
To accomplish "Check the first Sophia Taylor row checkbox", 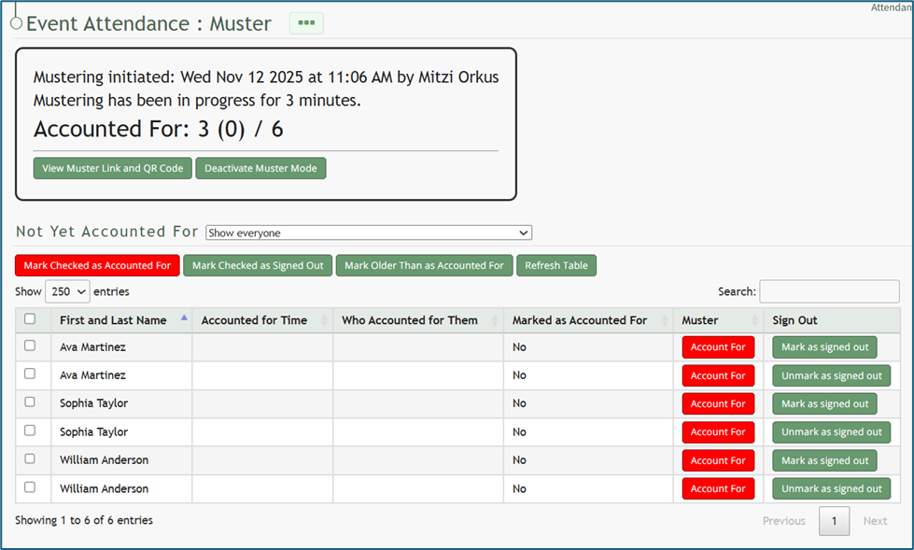I will 30,402.
